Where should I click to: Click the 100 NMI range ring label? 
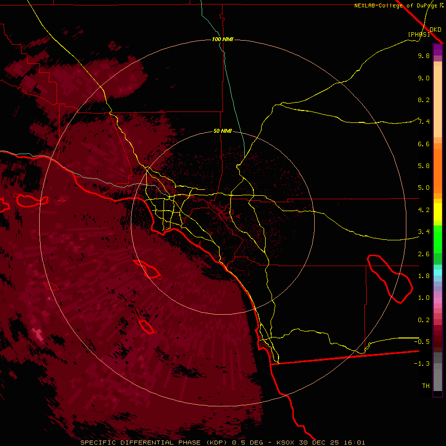(x=223, y=39)
